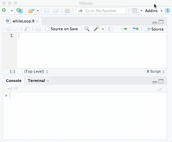The image size is (172, 142).
Task: Create a new project icon
Action: pyautogui.click(x=19, y=11)
